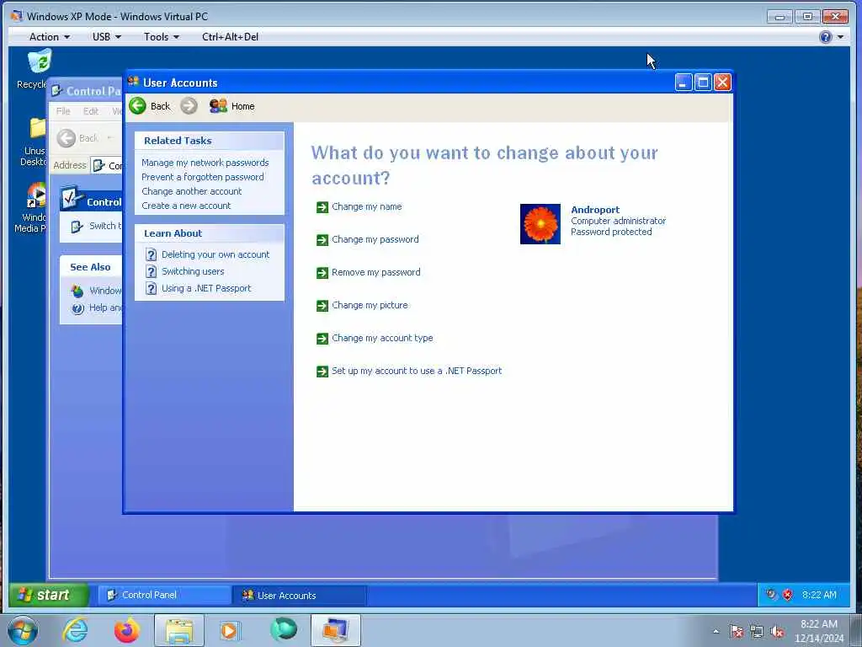Click the muted volume icon in Windows 7 tray
The width and height of the screenshot is (862, 647).
point(777,632)
